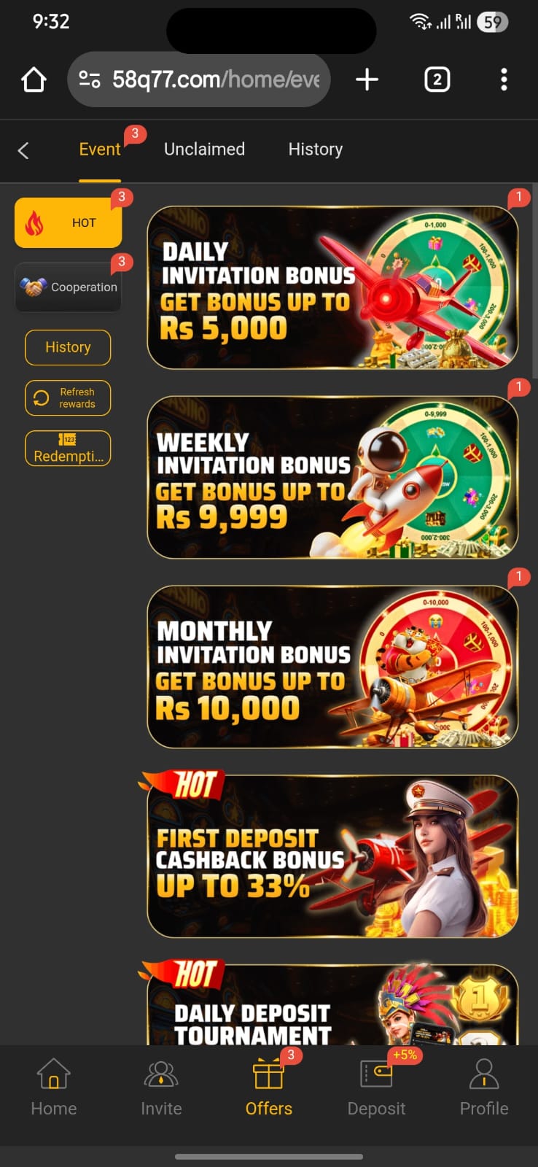Screen dimensions: 538x1167
Task: Switch to the top History tab
Action: [x=316, y=150]
